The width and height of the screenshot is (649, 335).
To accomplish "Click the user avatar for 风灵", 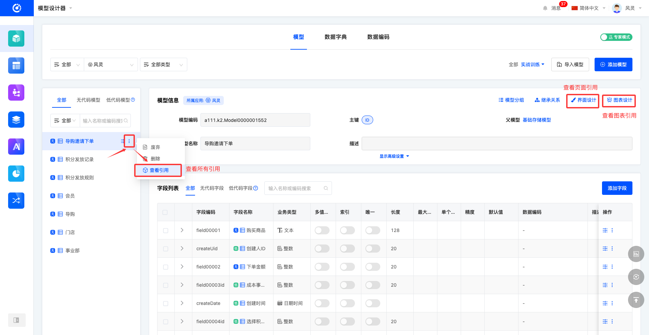I will pos(617,8).
